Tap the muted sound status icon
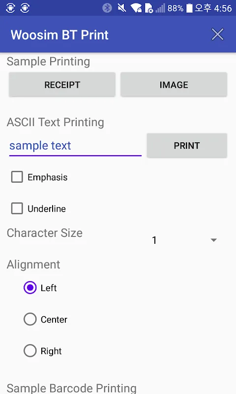236x394 pixels. click(x=122, y=8)
